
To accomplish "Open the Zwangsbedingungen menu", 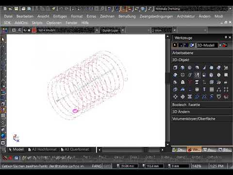I will 156,17.
